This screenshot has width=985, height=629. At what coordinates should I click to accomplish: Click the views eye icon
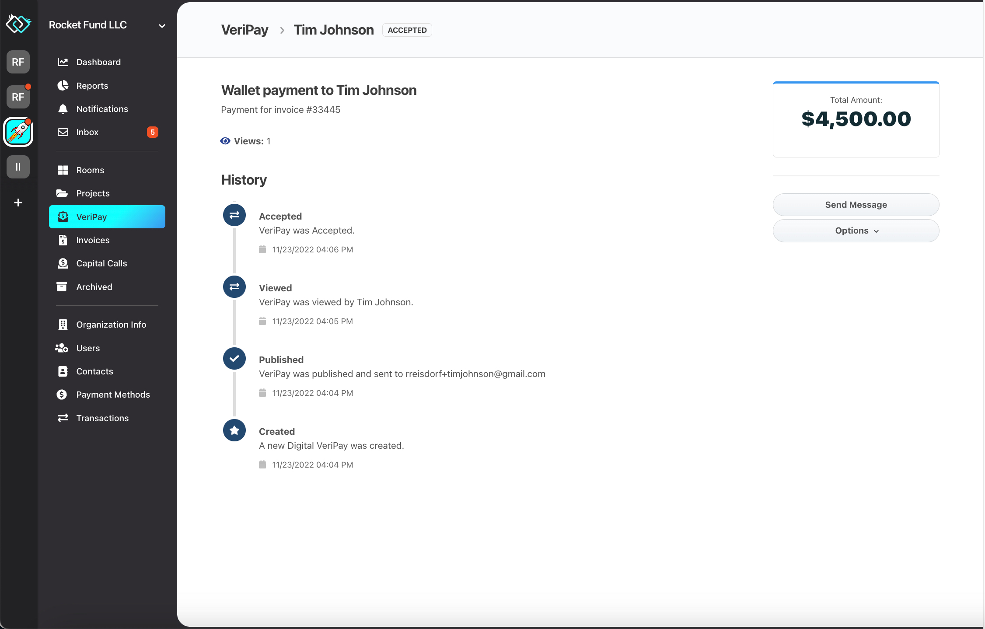pyautogui.click(x=225, y=140)
